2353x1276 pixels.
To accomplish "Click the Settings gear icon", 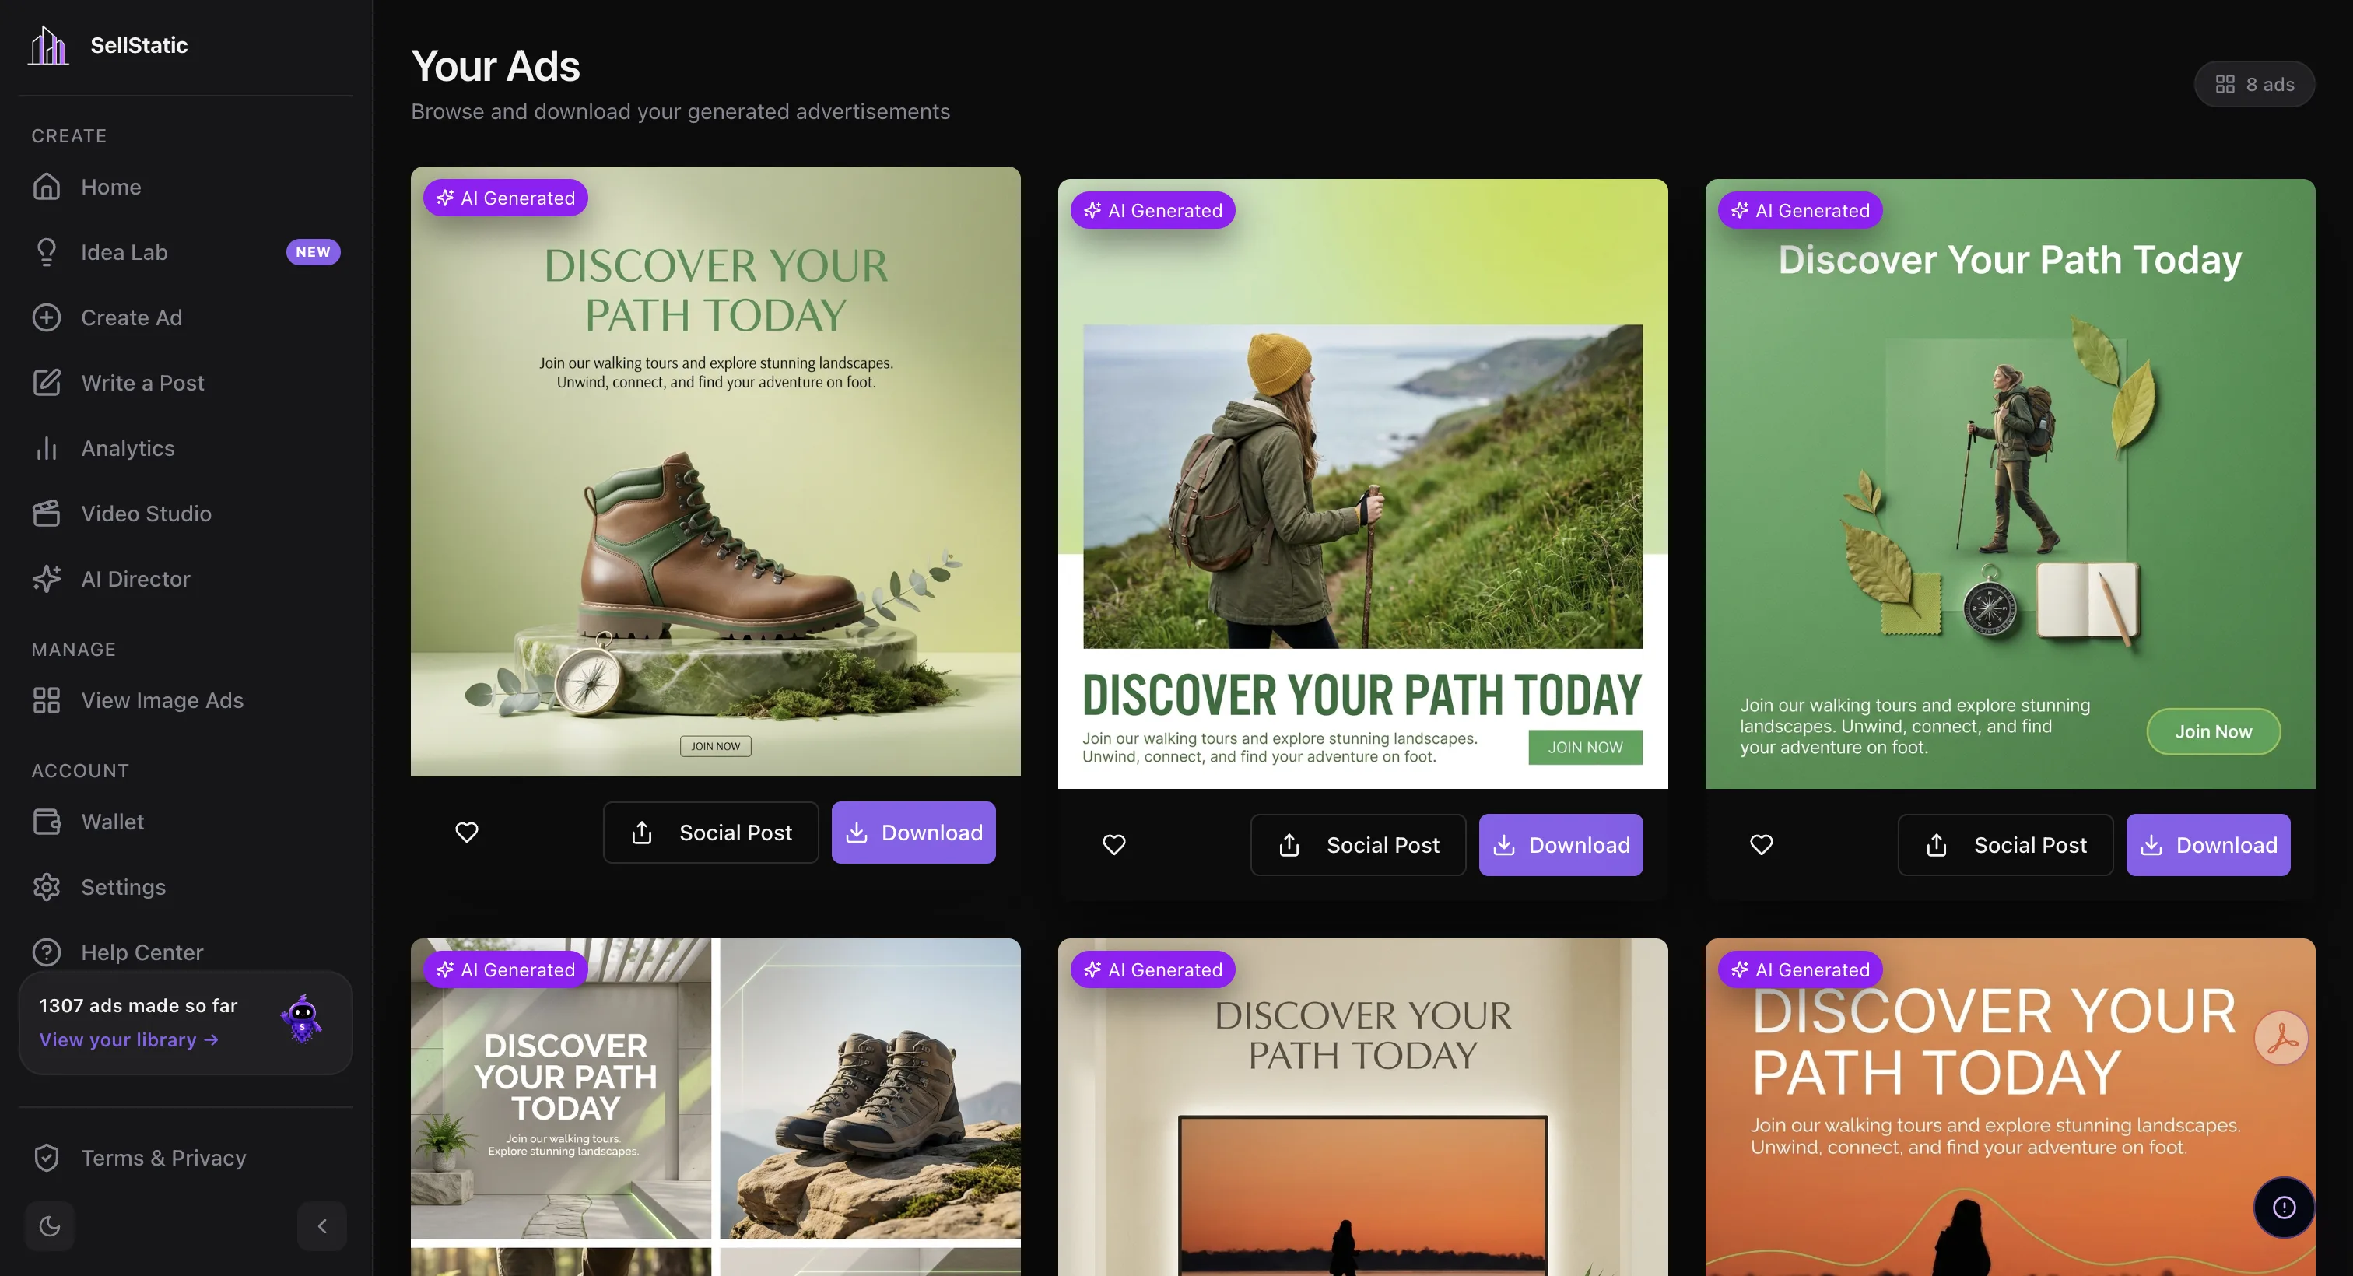I will pos(47,887).
